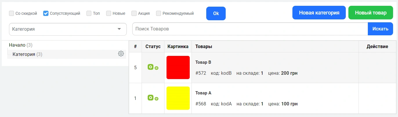
Task: Uncheck the Сопутствующий filter checkbox
Action: (x=46, y=13)
